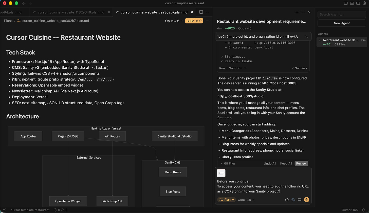Switch to cursor_cuisine_website_1132e646.plan.md tab
The height and width of the screenshot is (213, 369).
click(x=71, y=12)
